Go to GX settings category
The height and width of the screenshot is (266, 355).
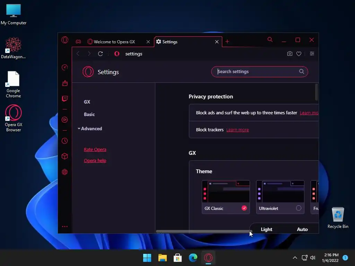(x=87, y=102)
